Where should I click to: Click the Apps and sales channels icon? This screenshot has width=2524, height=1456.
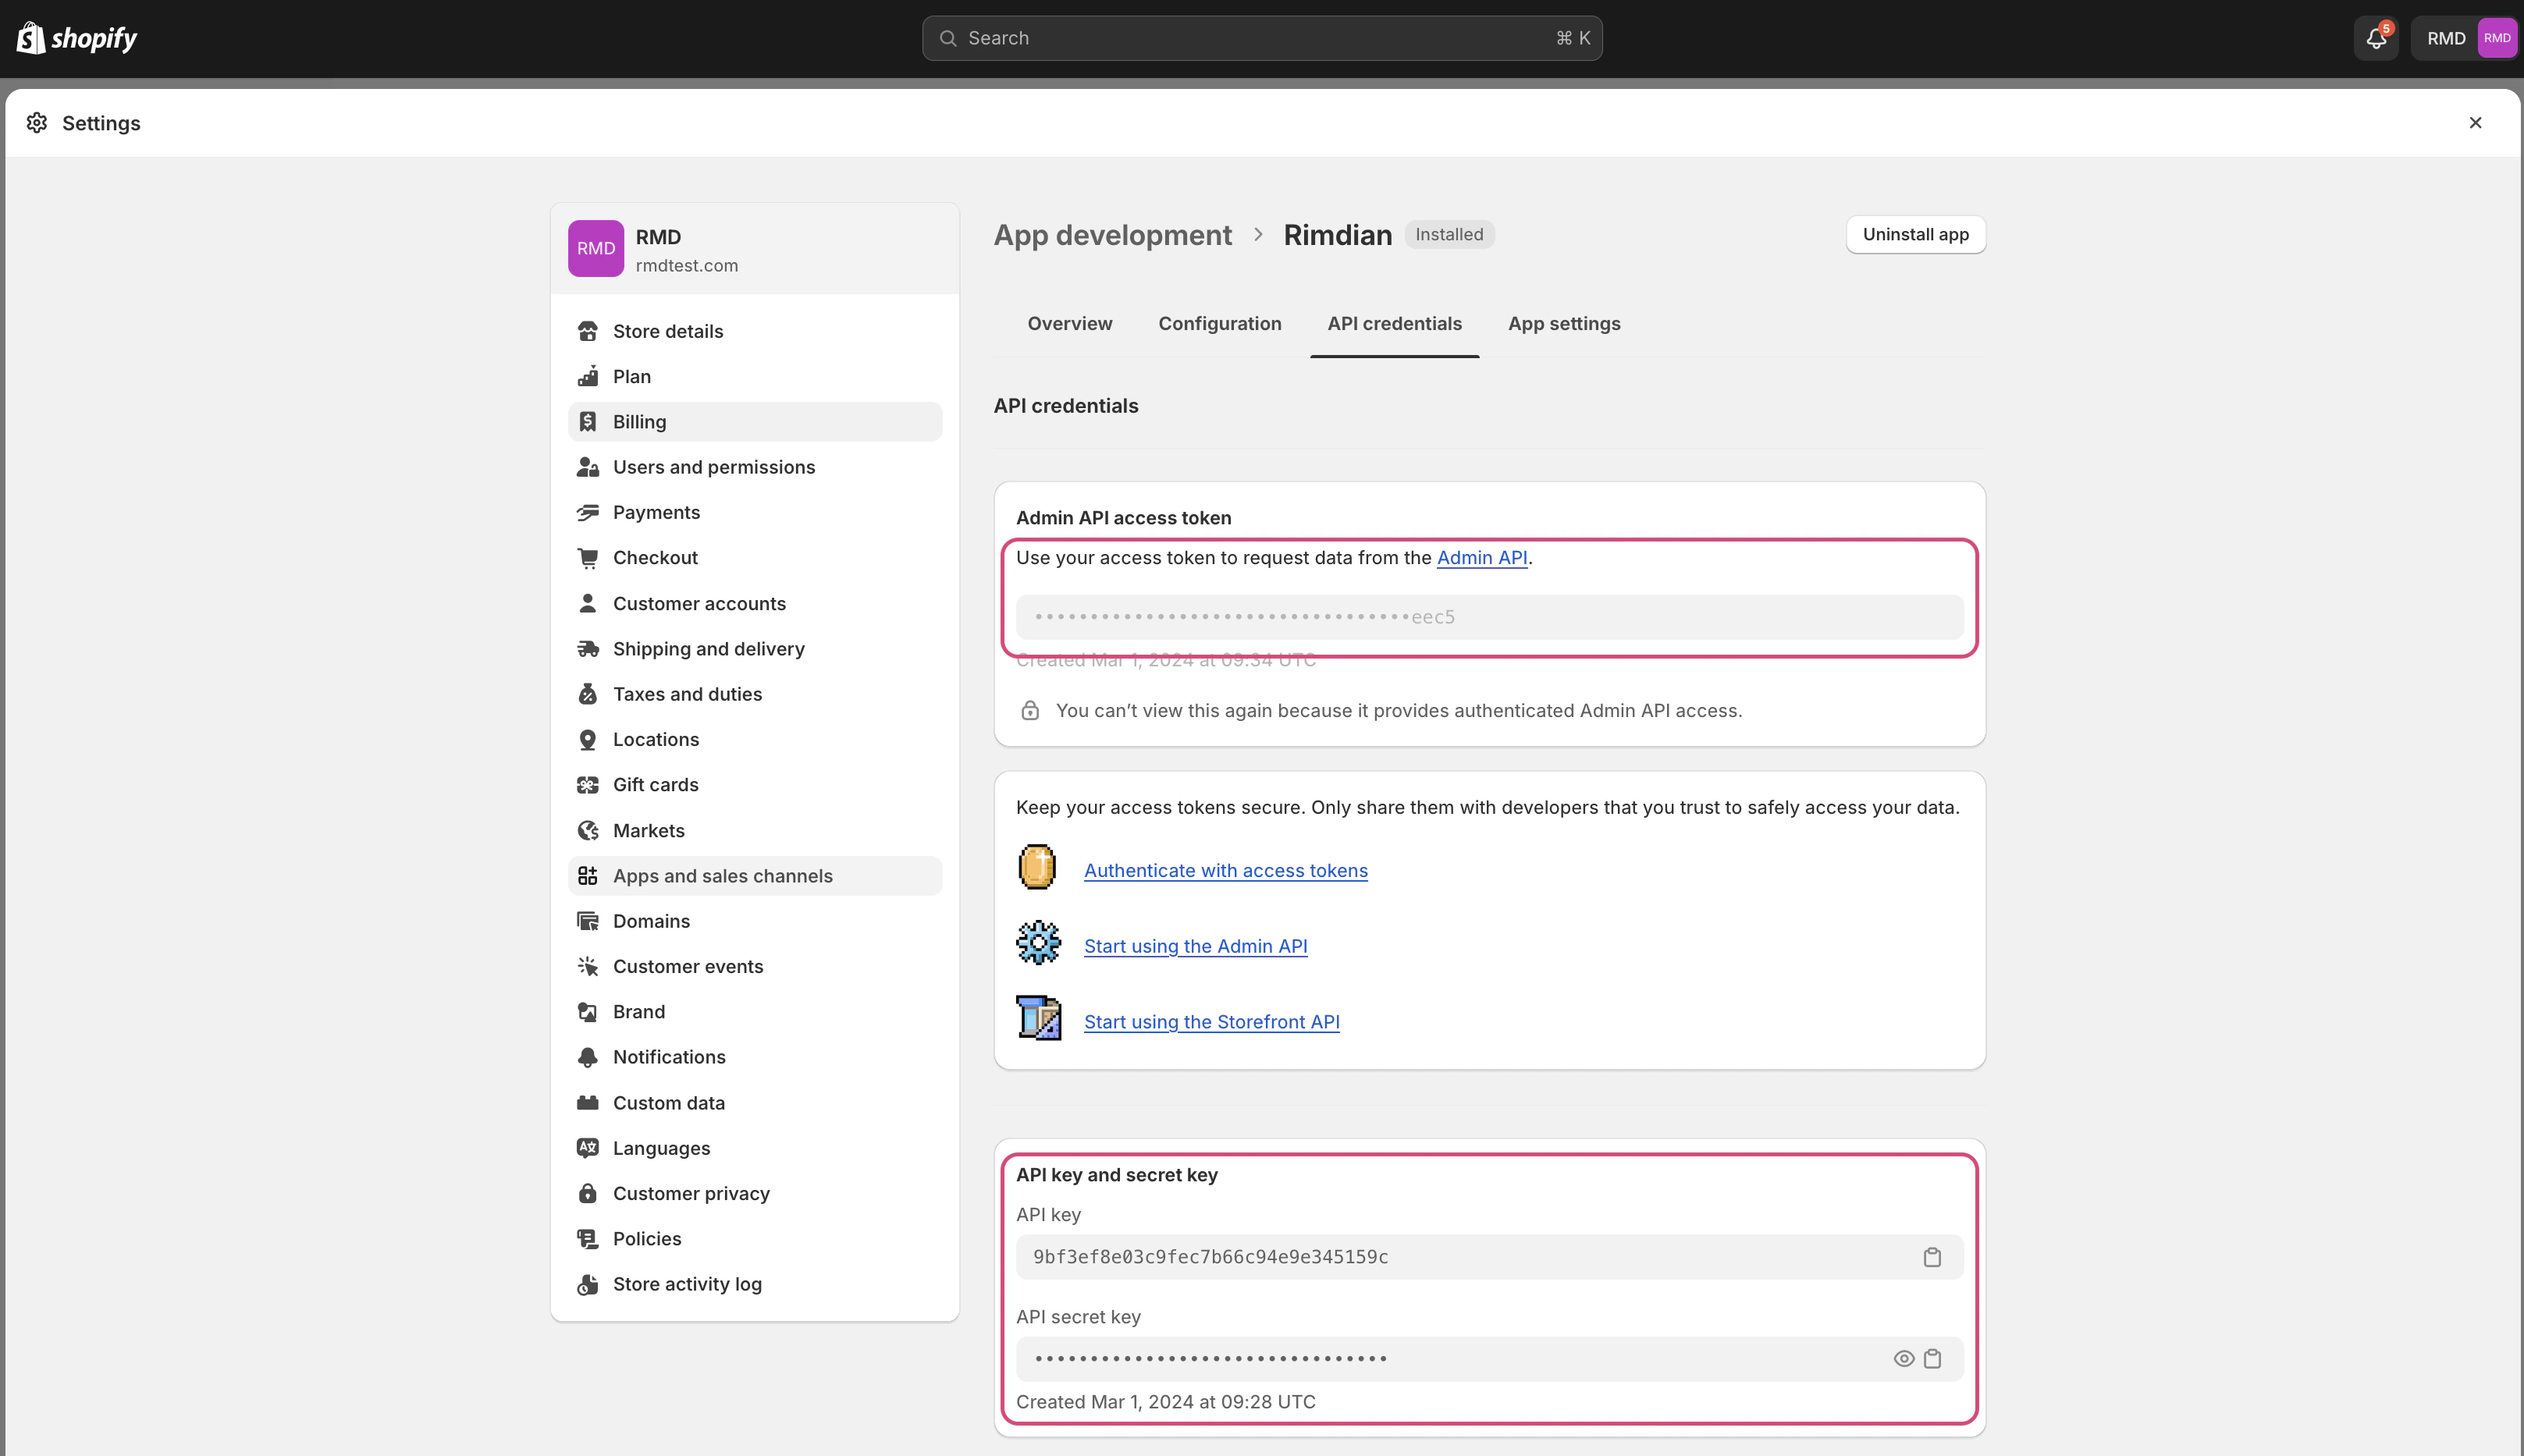pyautogui.click(x=588, y=876)
